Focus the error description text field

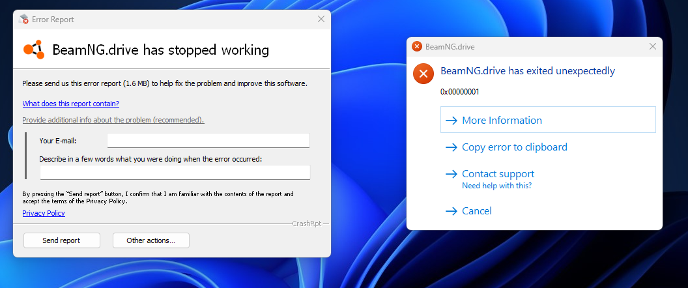[175, 172]
